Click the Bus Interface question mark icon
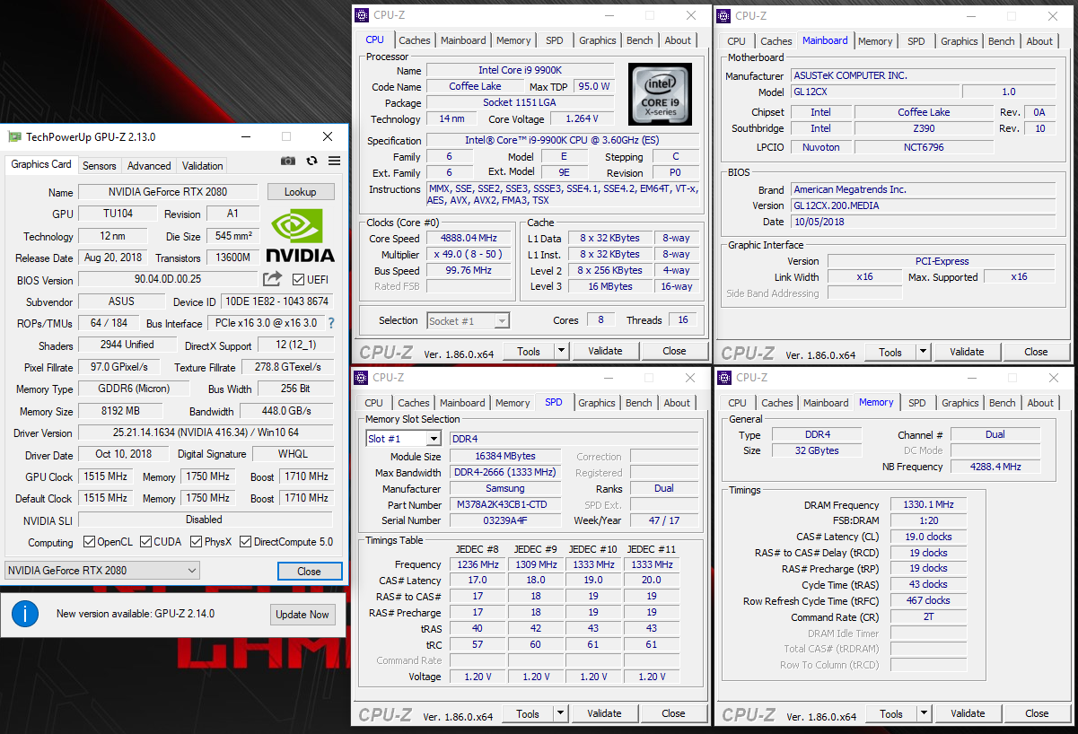1078x734 pixels. tap(330, 323)
